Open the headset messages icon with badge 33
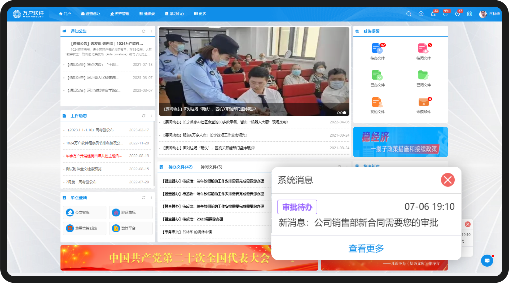 point(433,14)
